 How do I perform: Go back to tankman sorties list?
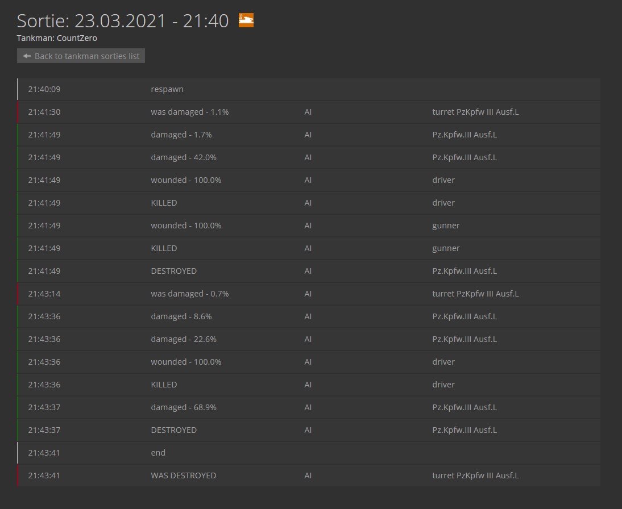coord(81,56)
